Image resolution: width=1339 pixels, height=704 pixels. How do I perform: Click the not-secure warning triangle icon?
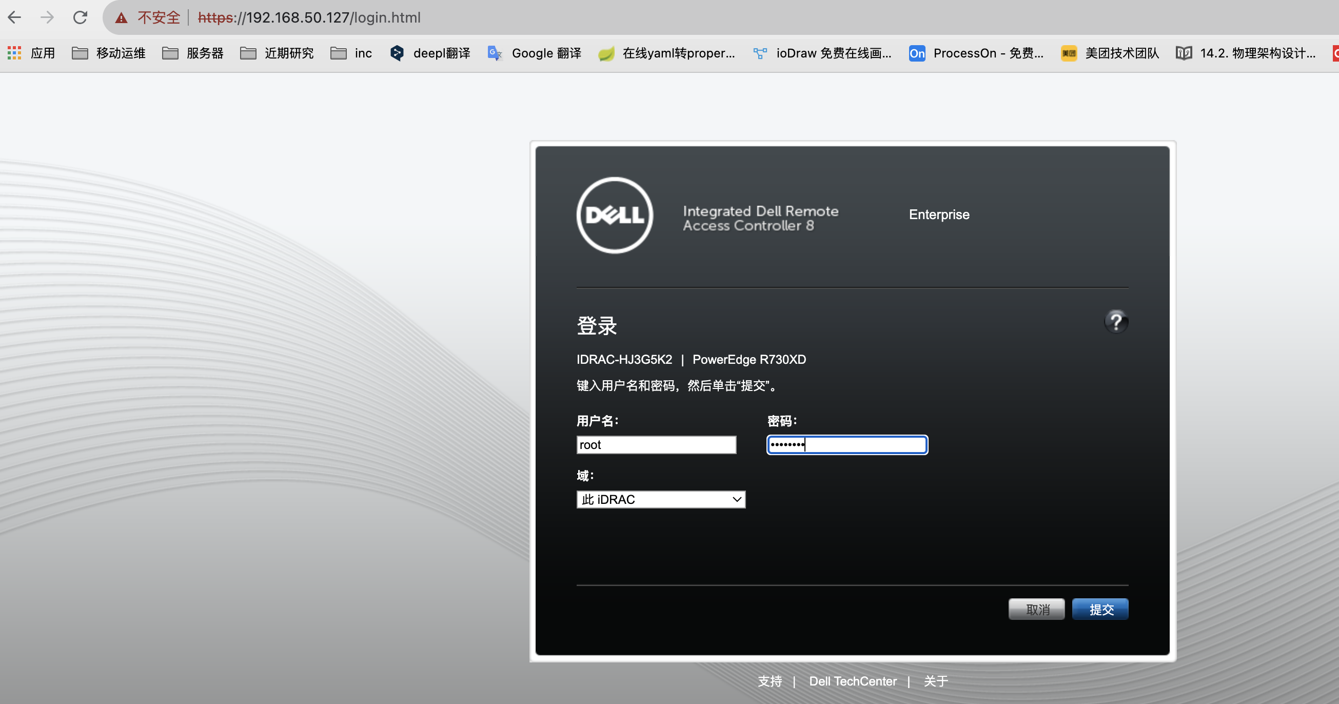(121, 18)
